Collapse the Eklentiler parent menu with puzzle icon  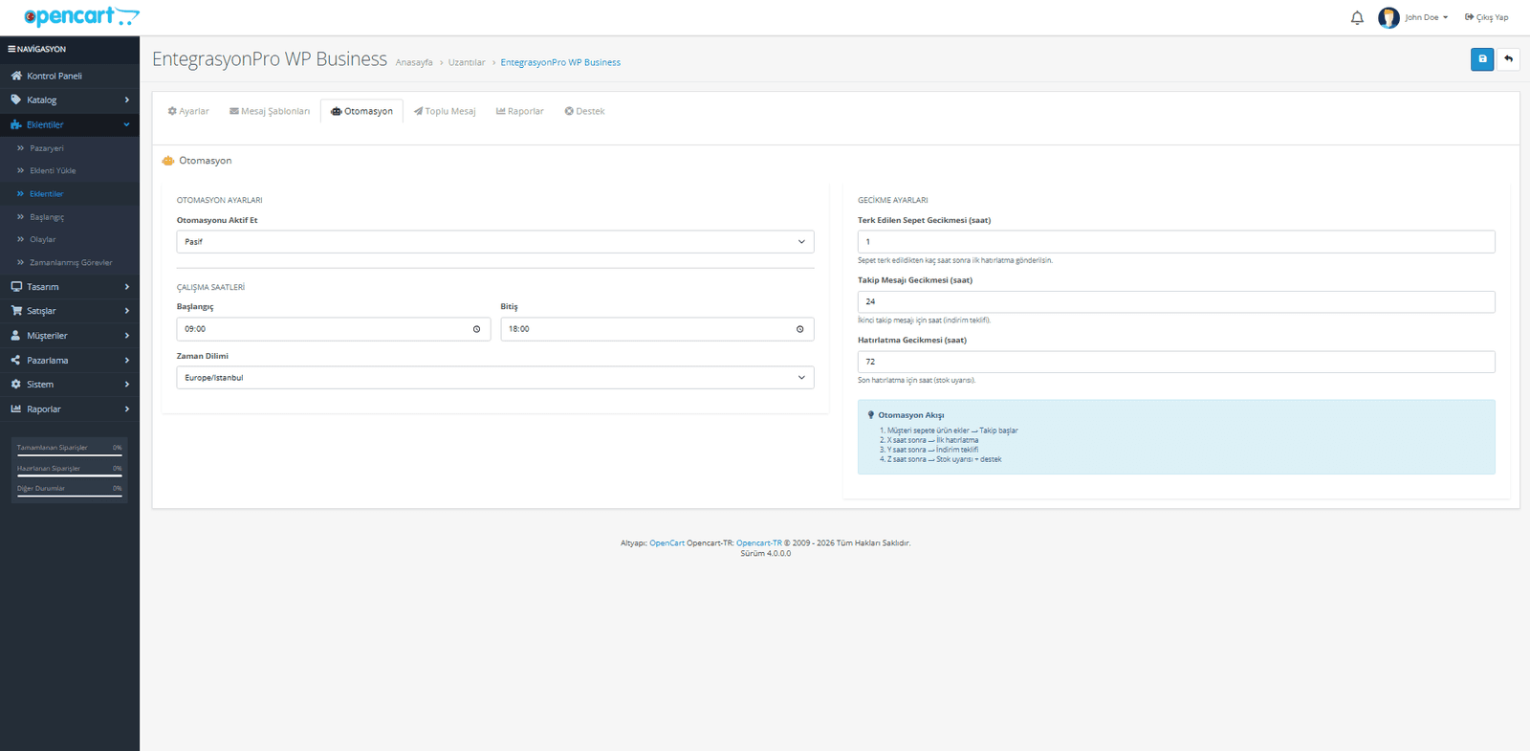pos(70,124)
